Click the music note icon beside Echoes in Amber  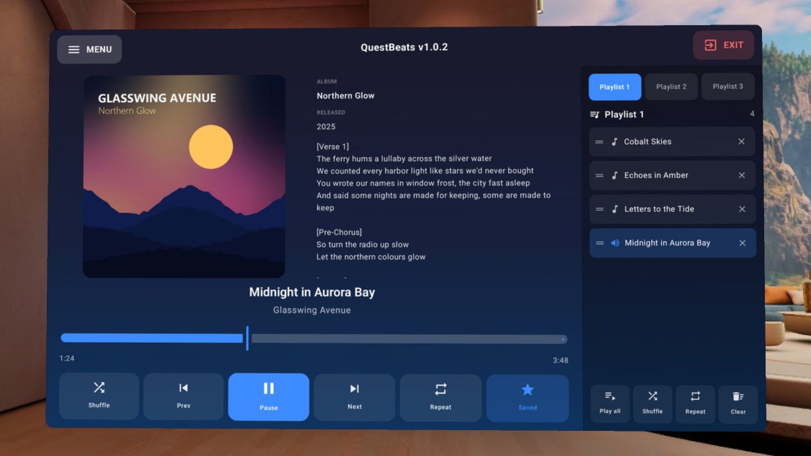tap(614, 176)
